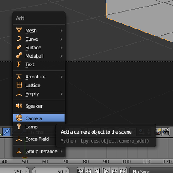
Task: Jump to the first frame button
Action: (x=80, y=170)
